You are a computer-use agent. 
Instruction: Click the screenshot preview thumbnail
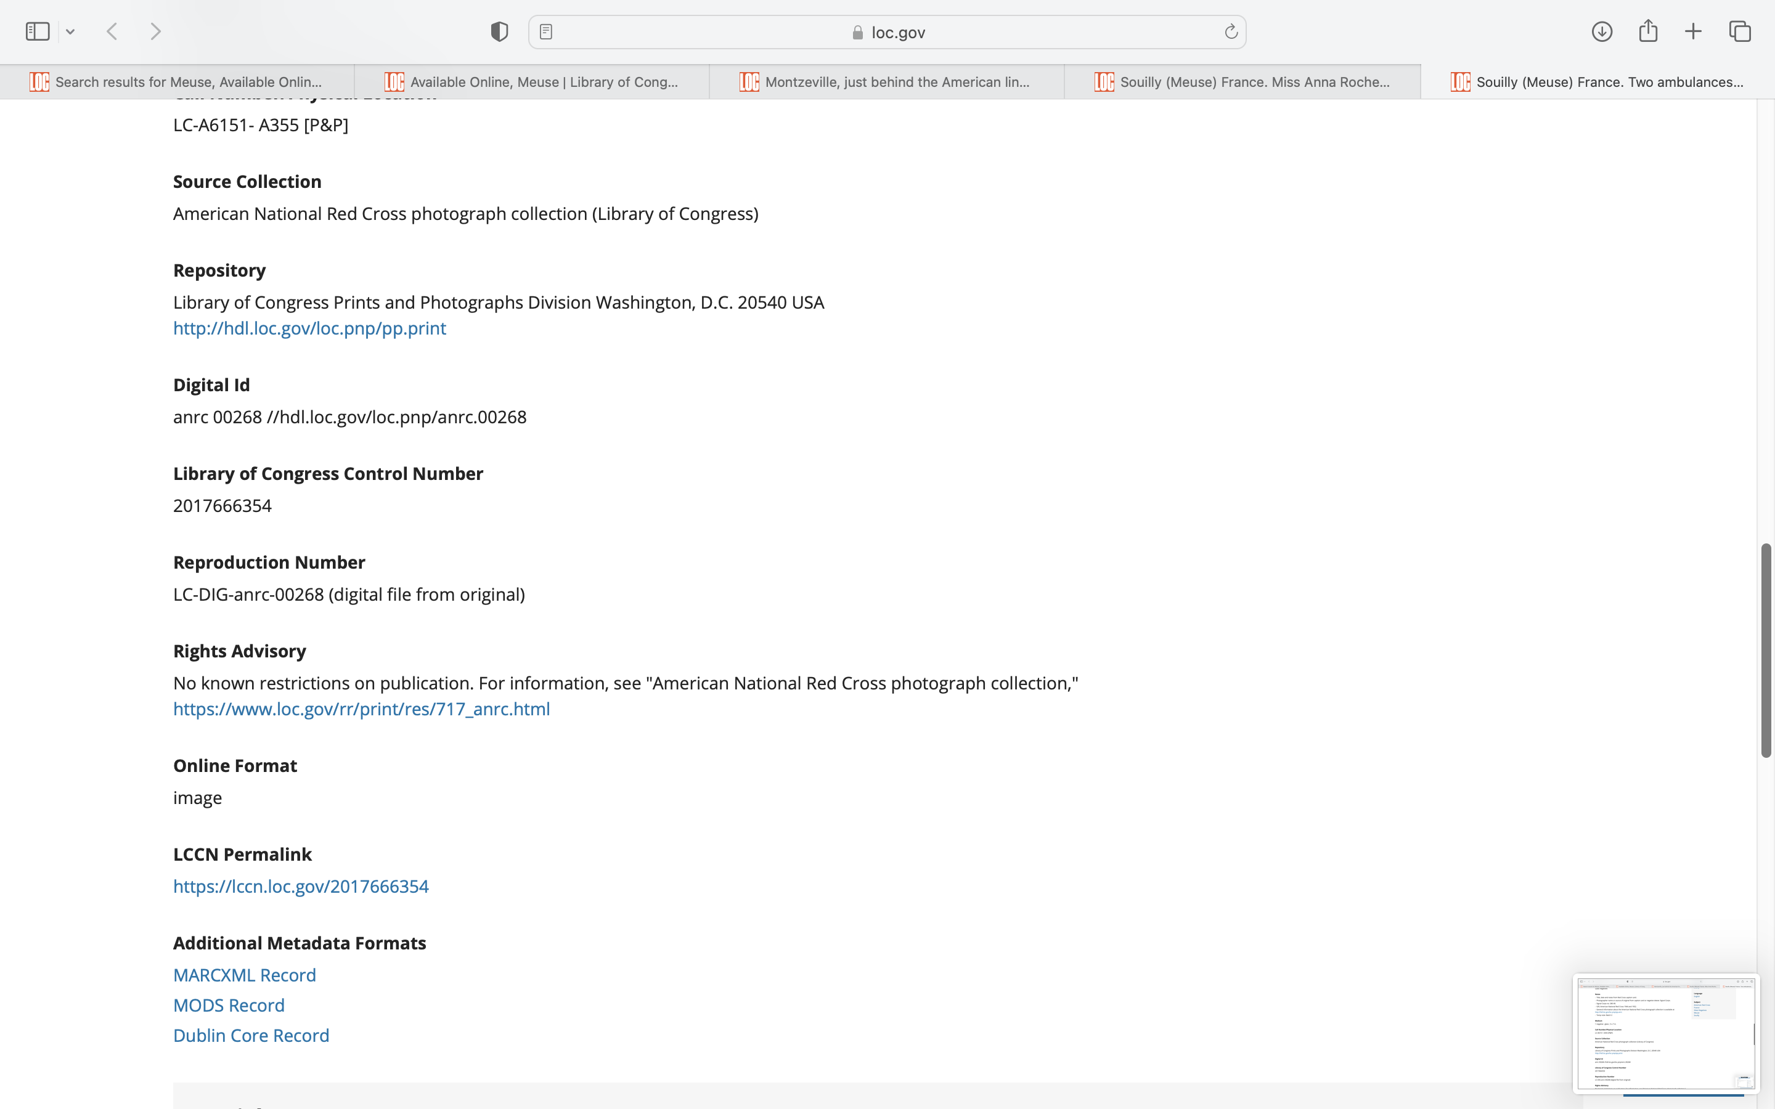(1665, 1033)
